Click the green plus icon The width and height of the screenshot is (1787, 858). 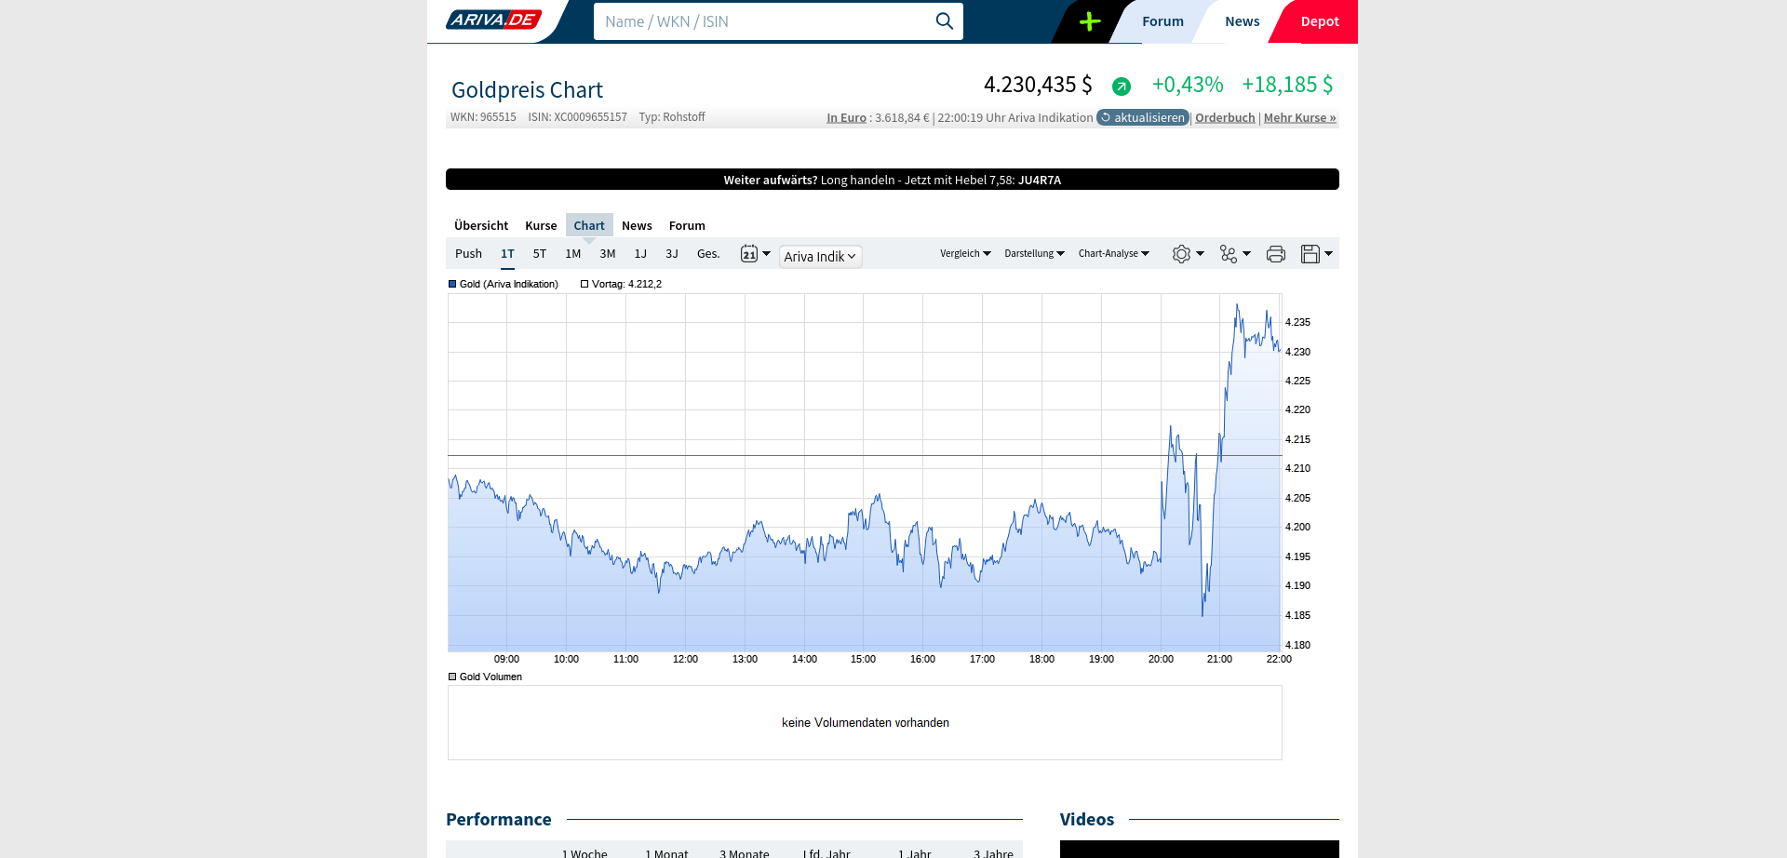point(1089,21)
